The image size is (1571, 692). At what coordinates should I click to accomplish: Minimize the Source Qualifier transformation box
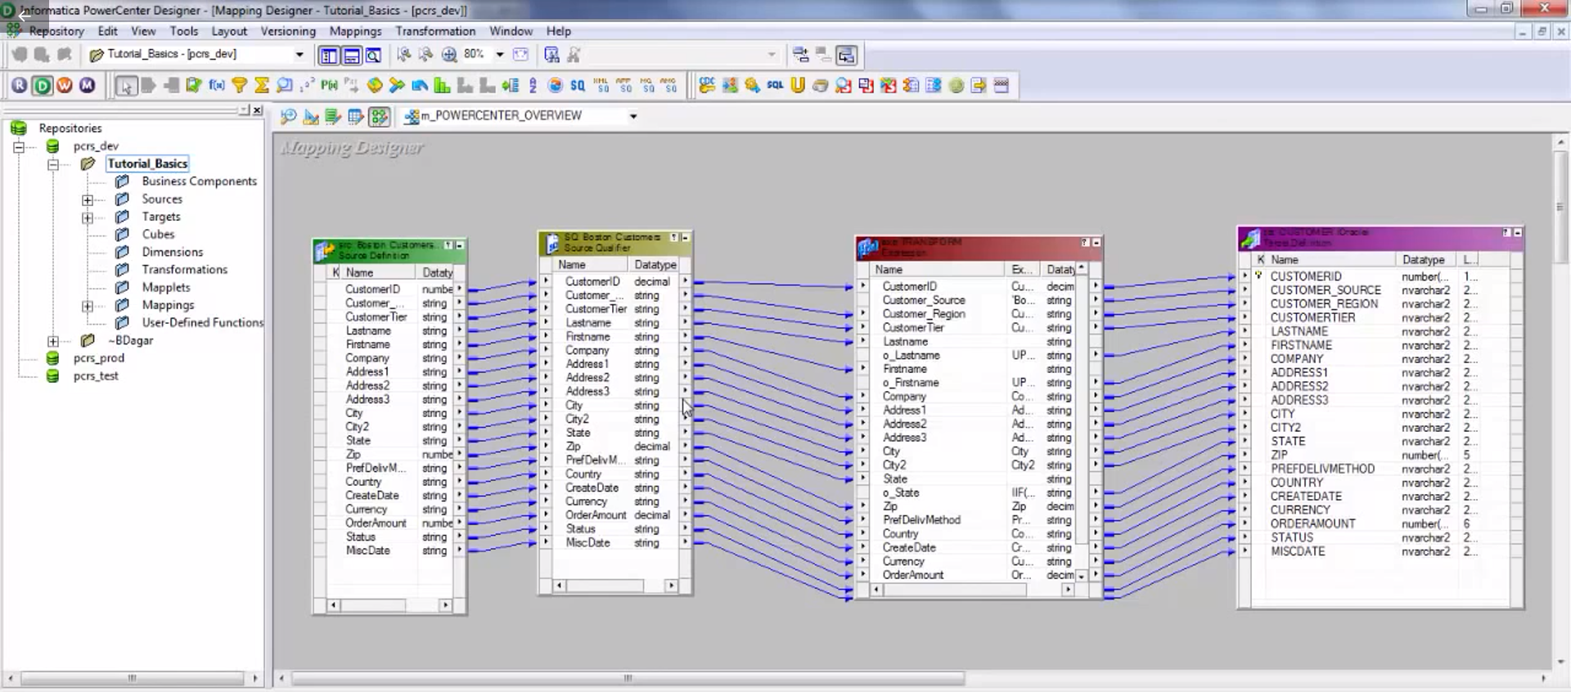tap(686, 237)
